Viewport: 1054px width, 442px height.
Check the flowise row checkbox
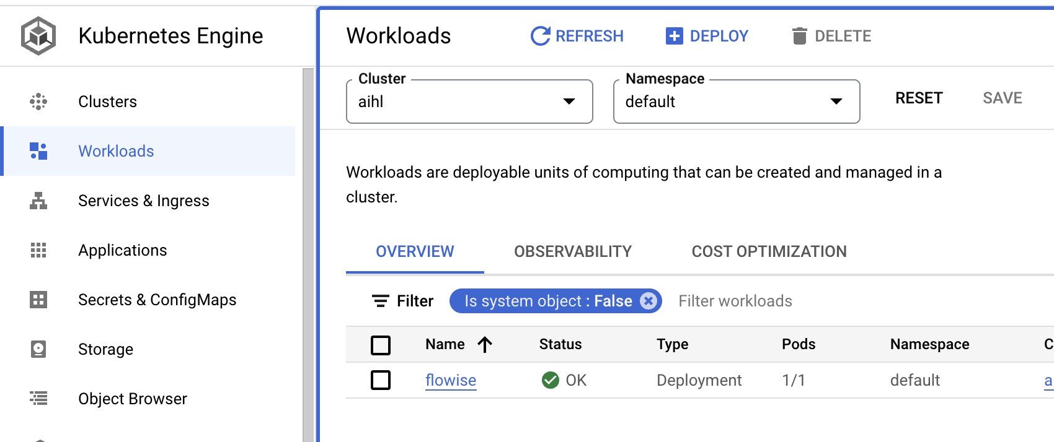click(x=381, y=380)
